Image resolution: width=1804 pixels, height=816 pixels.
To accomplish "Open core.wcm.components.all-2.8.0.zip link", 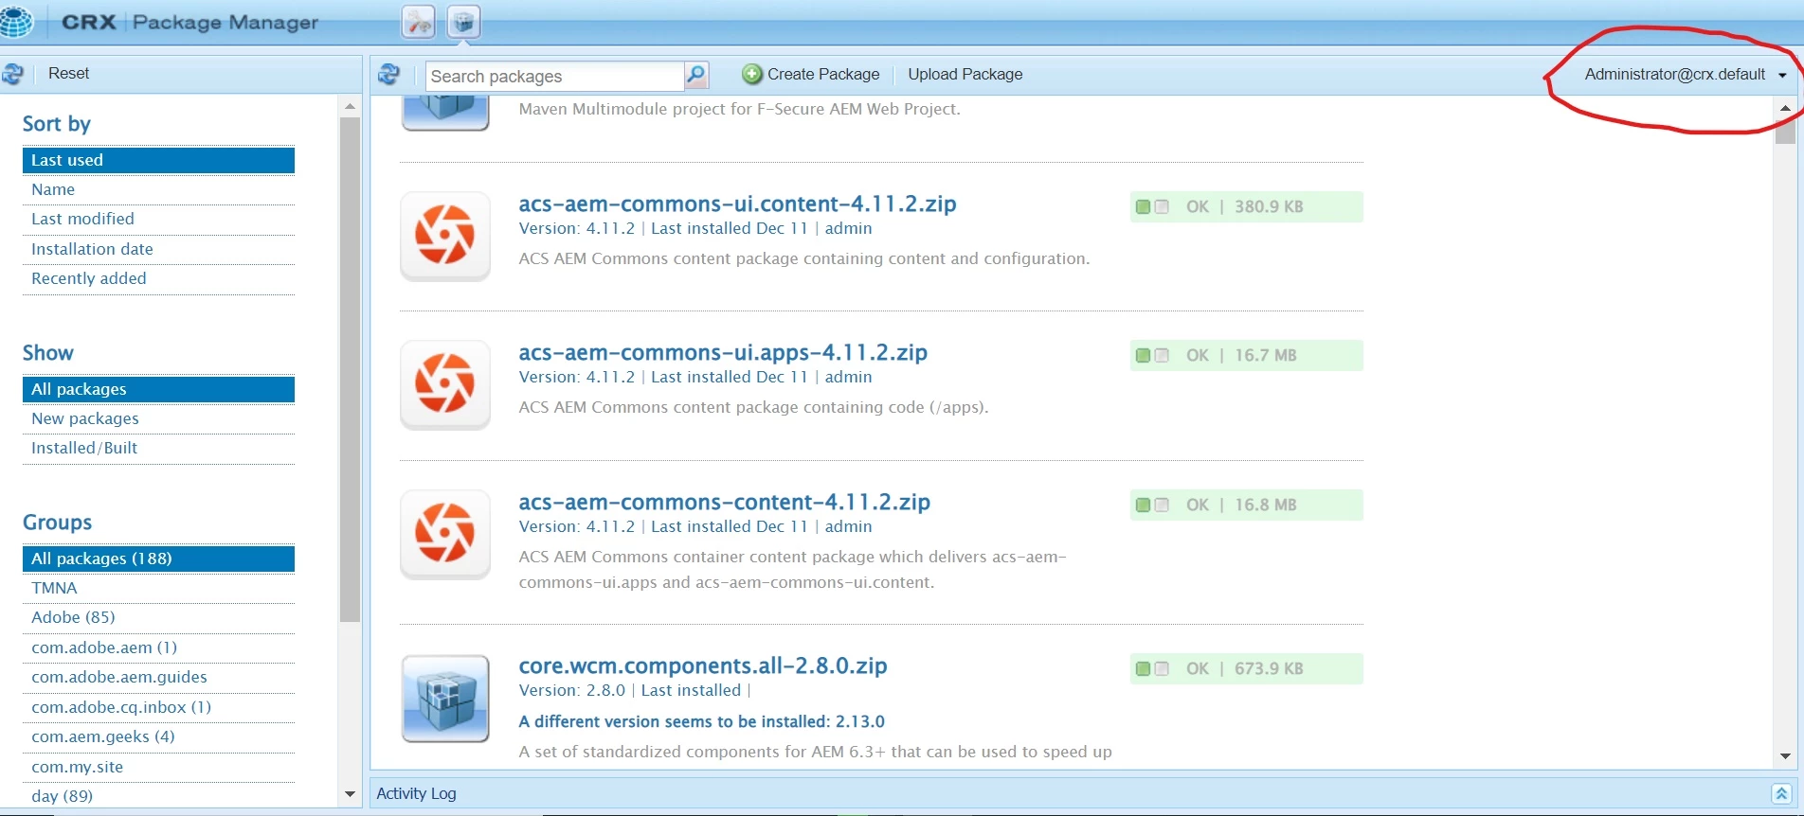I will [703, 665].
